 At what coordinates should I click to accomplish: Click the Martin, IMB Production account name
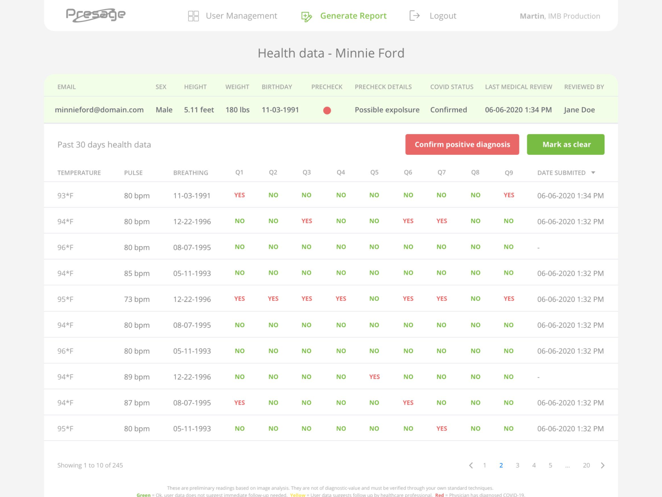pyautogui.click(x=560, y=16)
